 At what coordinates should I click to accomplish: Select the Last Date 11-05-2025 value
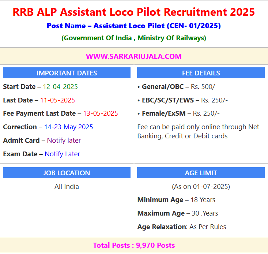(x=57, y=100)
